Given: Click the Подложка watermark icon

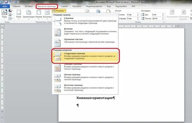Looking at the screenshot, I should coord(87,11).
